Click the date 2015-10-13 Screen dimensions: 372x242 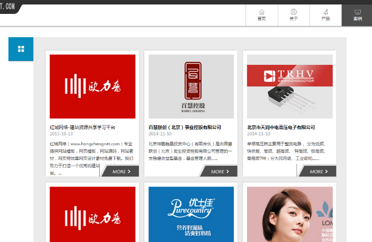point(61,134)
